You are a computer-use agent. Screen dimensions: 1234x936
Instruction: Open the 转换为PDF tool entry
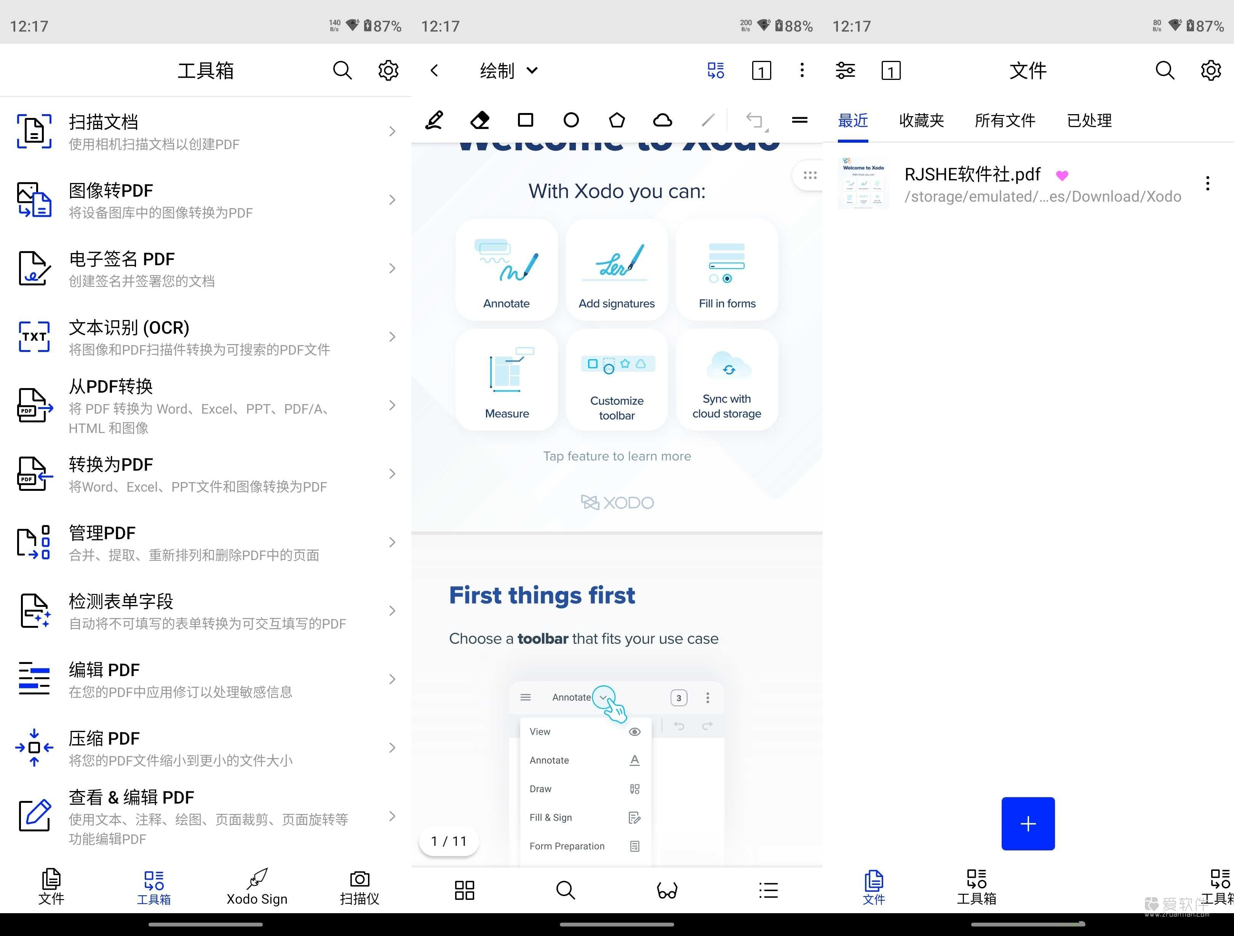206,474
